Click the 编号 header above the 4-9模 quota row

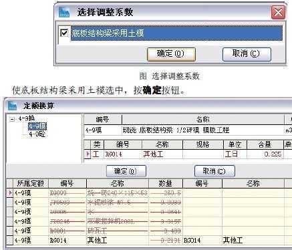pyautogui.click(x=103, y=120)
